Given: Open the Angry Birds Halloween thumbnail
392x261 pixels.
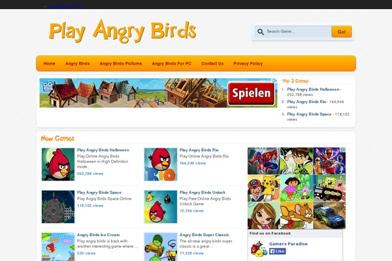Looking at the screenshot, I should tap(58, 164).
